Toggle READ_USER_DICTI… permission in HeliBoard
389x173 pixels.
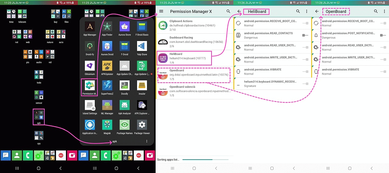305,47
